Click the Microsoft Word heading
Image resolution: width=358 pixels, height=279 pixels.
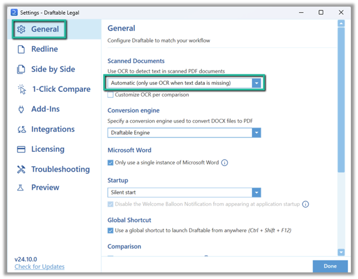click(129, 150)
